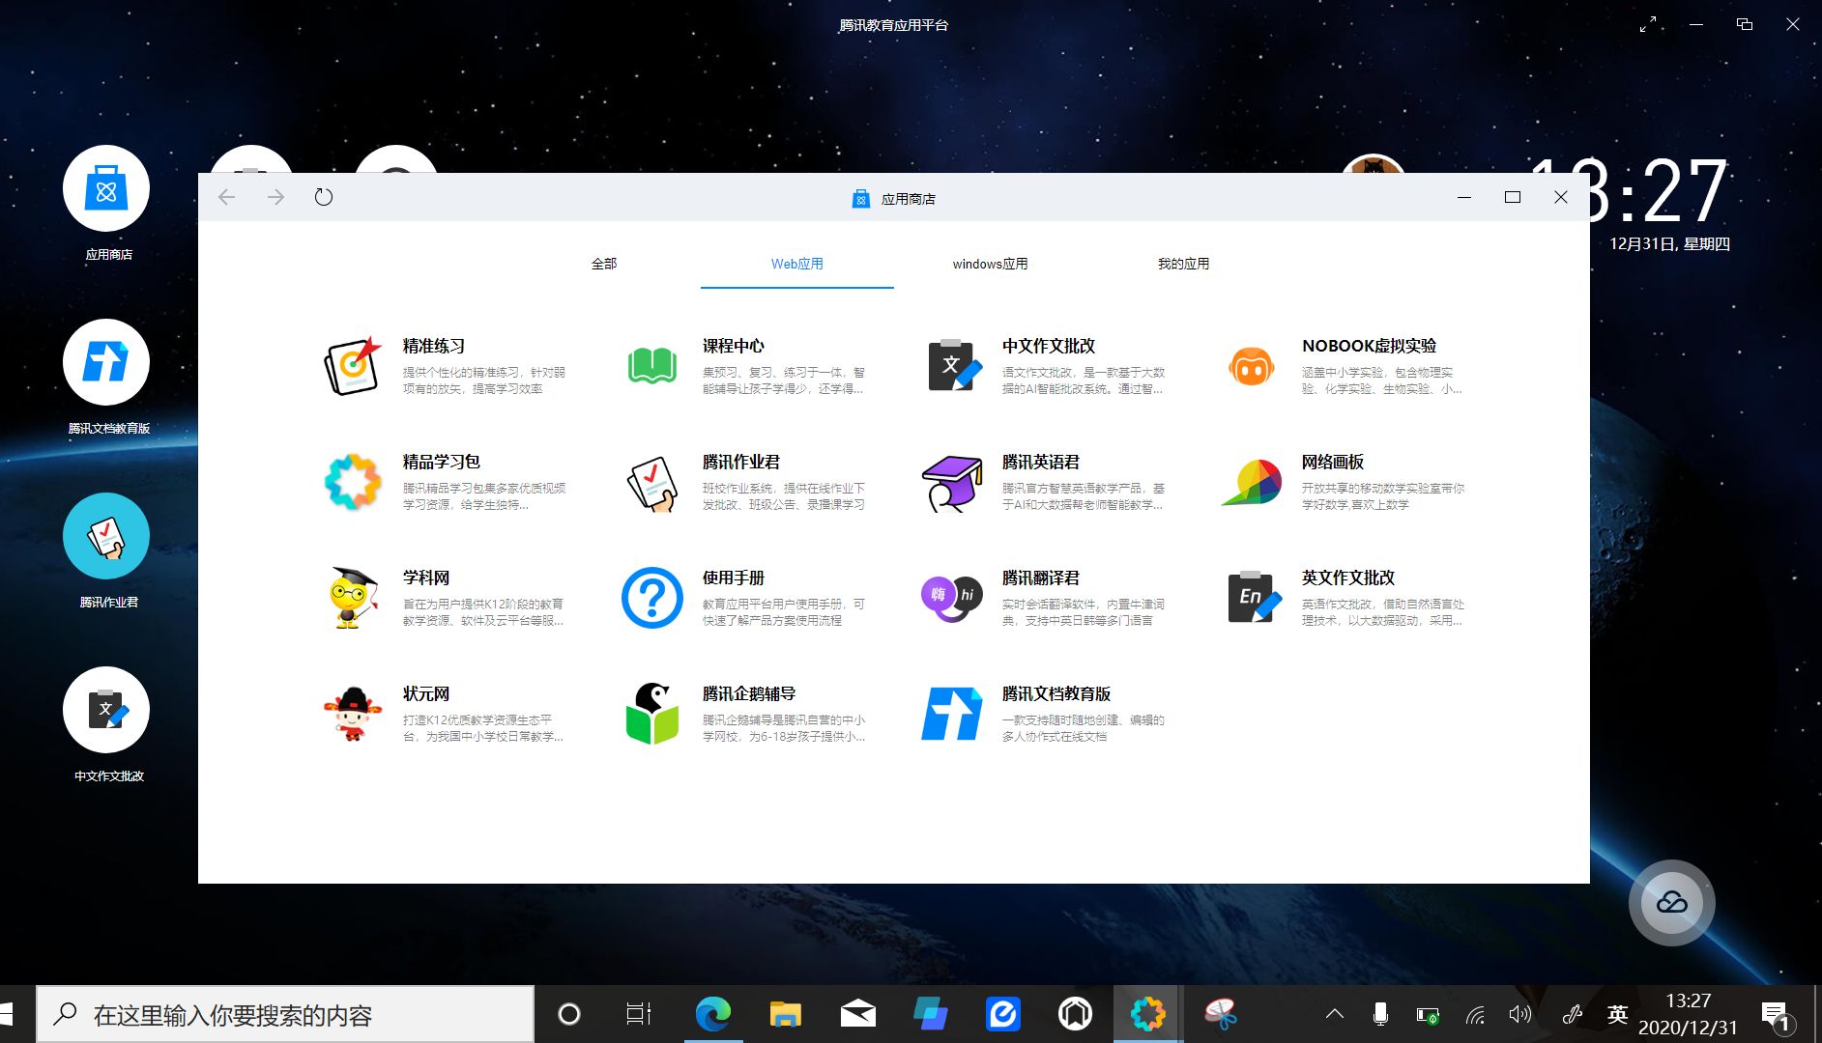
Task: Launch 应用商店 desktop shortcut
Action: coord(106,188)
